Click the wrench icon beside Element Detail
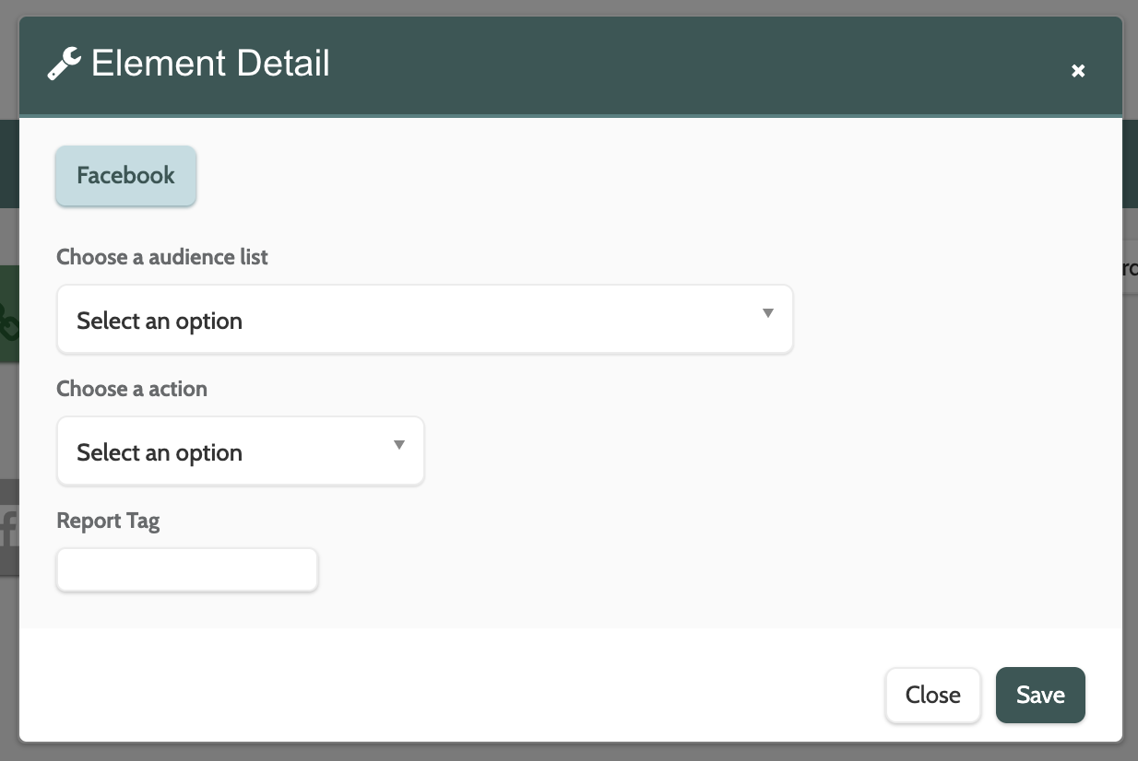The height and width of the screenshot is (761, 1138). (x=64, y=64)
